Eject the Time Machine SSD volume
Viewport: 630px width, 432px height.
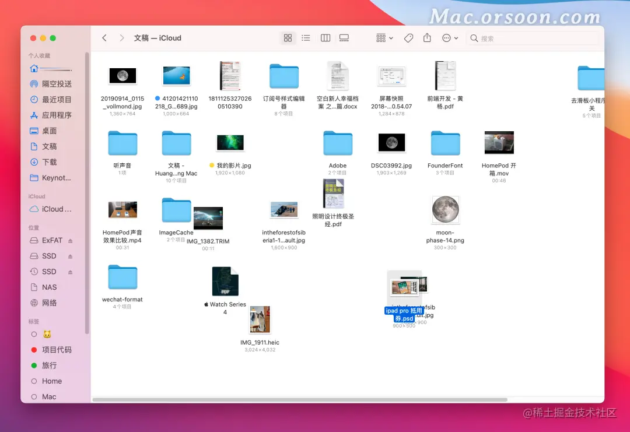pos(71,272)
